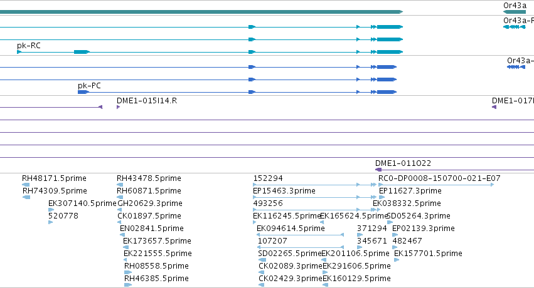Viewport: 534px width, 288px height.
Task: Select EST EK094614.5prime
Action: 291,229
